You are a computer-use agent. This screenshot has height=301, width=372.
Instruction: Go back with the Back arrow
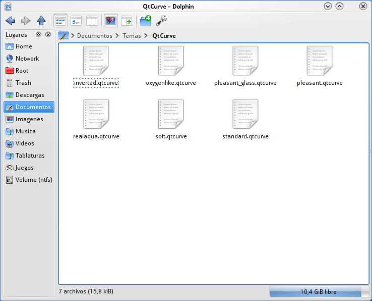pyautogui.click(x=11, y=21)
